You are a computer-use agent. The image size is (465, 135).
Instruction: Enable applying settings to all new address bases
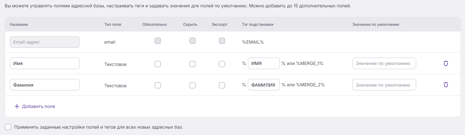coord(8,127)
